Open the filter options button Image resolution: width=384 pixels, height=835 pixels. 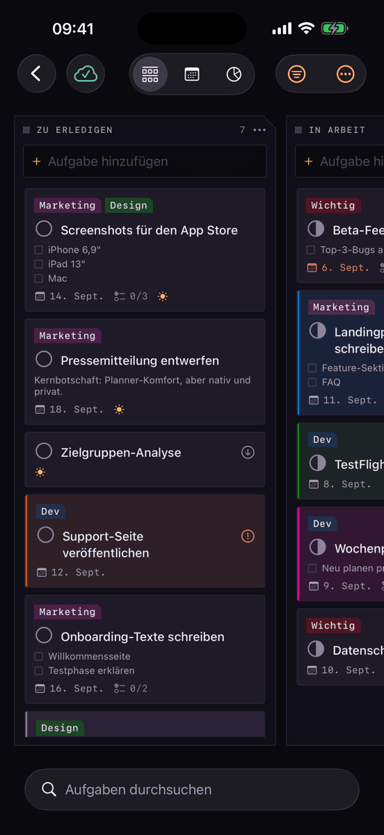point(297,74)
